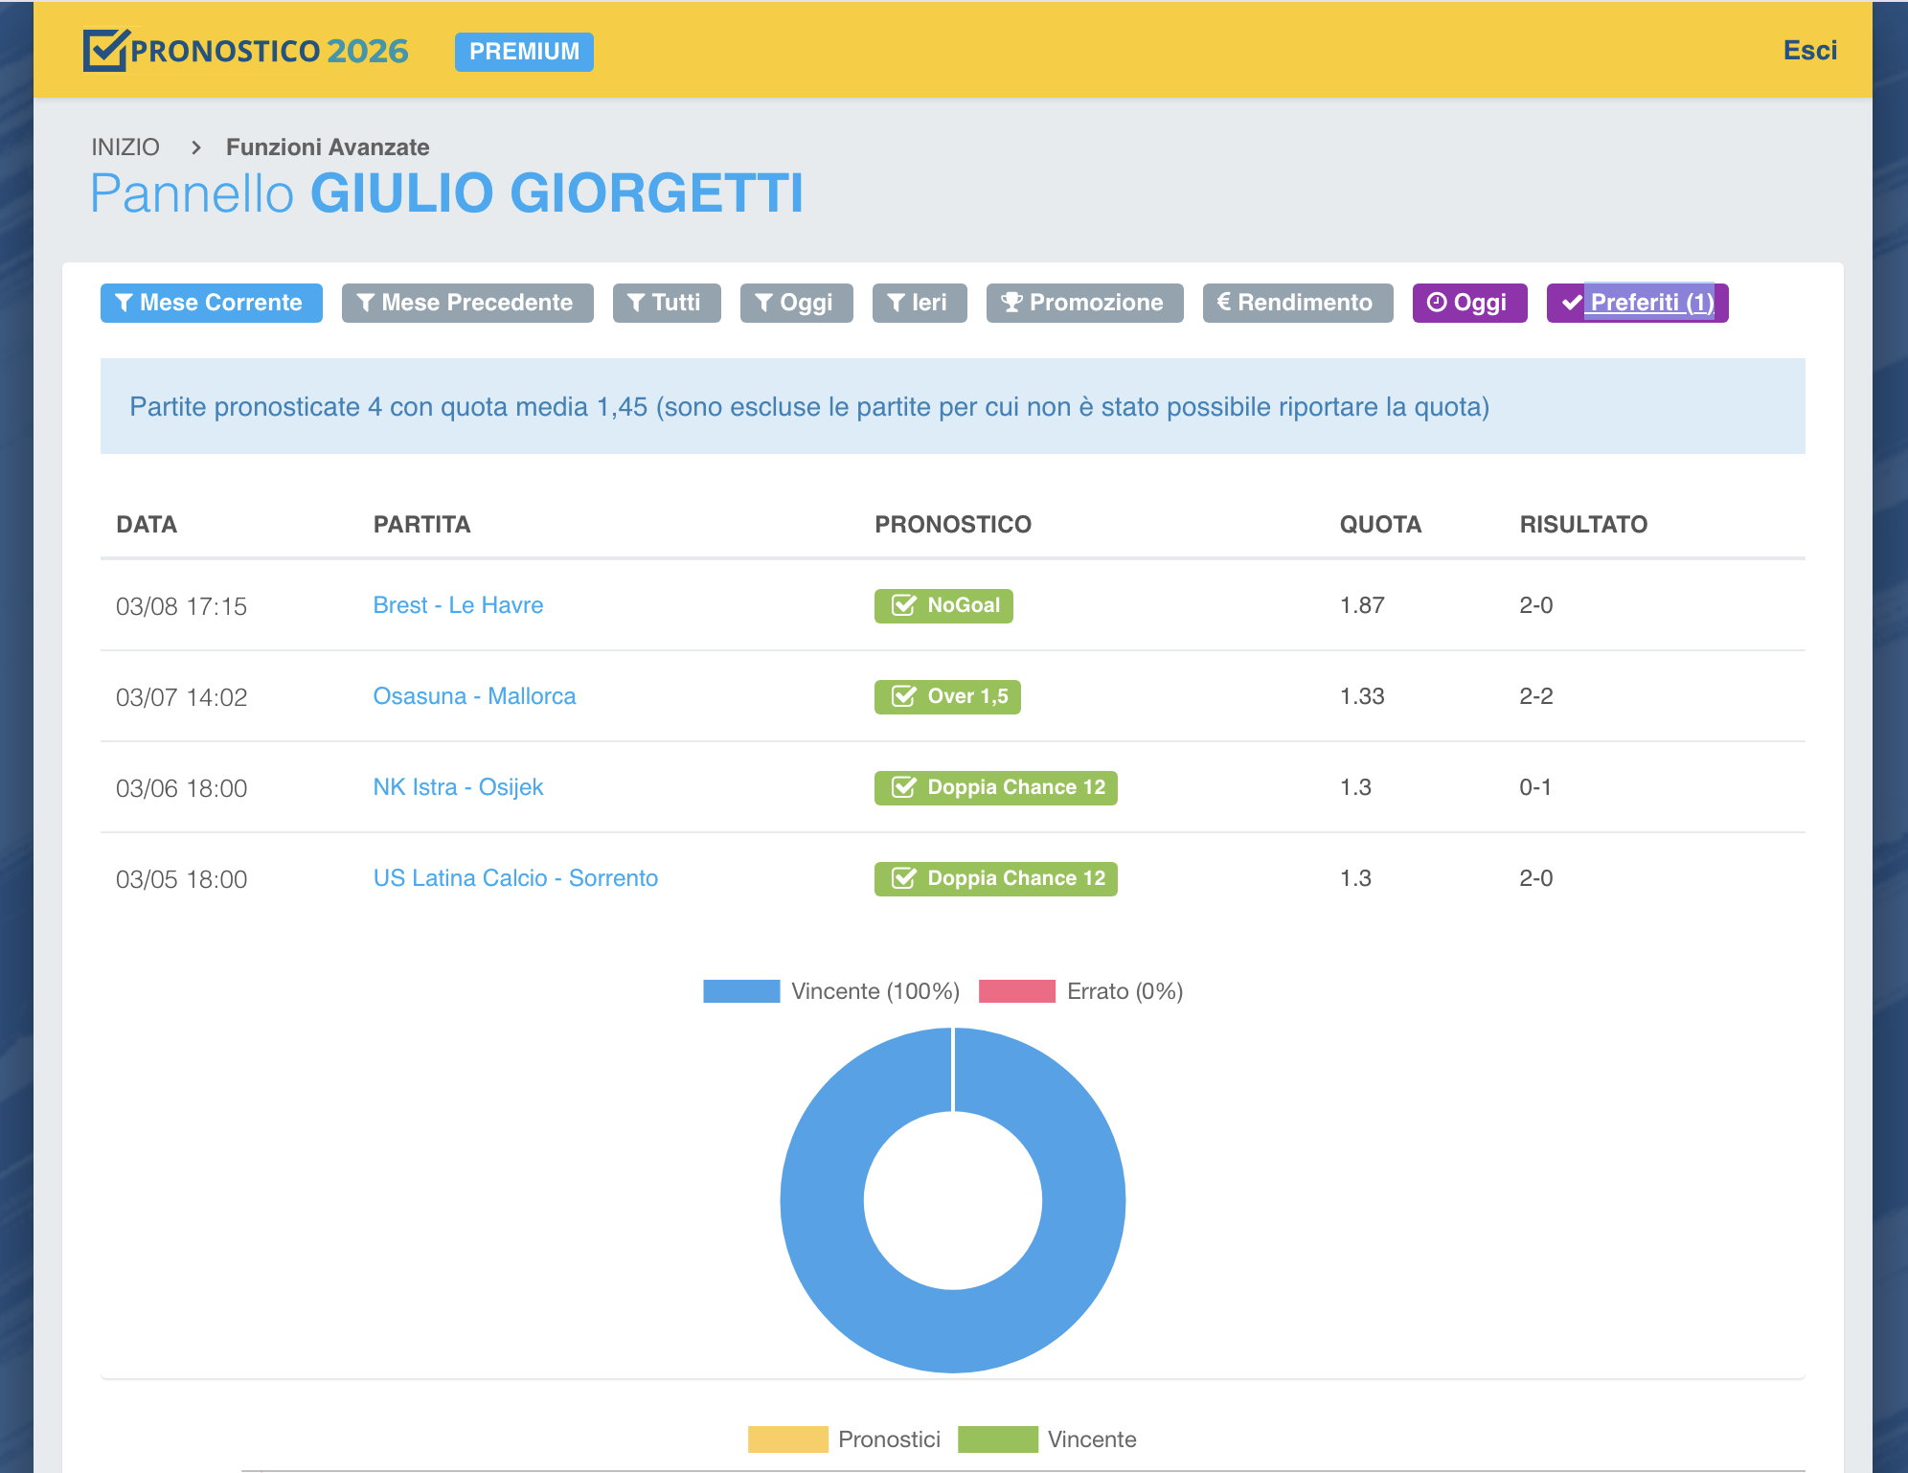
Task: Click Esci to log out
Action: 1809,50
